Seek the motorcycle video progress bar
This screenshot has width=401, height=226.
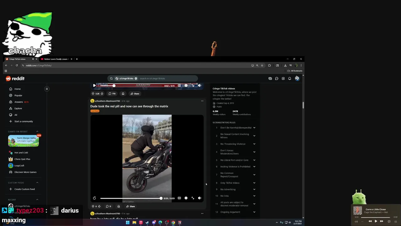click(131, 198)
